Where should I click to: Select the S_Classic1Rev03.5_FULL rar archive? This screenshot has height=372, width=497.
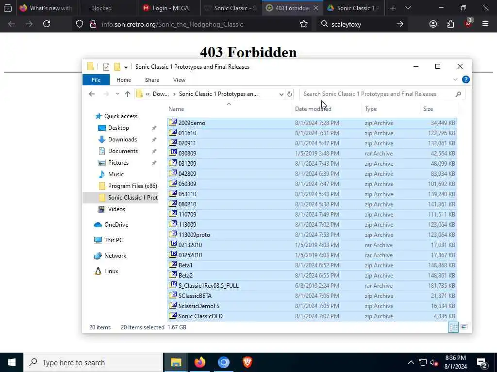click(x=312, y=286)
